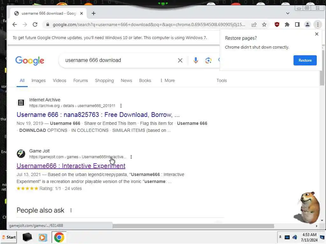Click the Google logo

pyautogui.click(x=30, y=61)
